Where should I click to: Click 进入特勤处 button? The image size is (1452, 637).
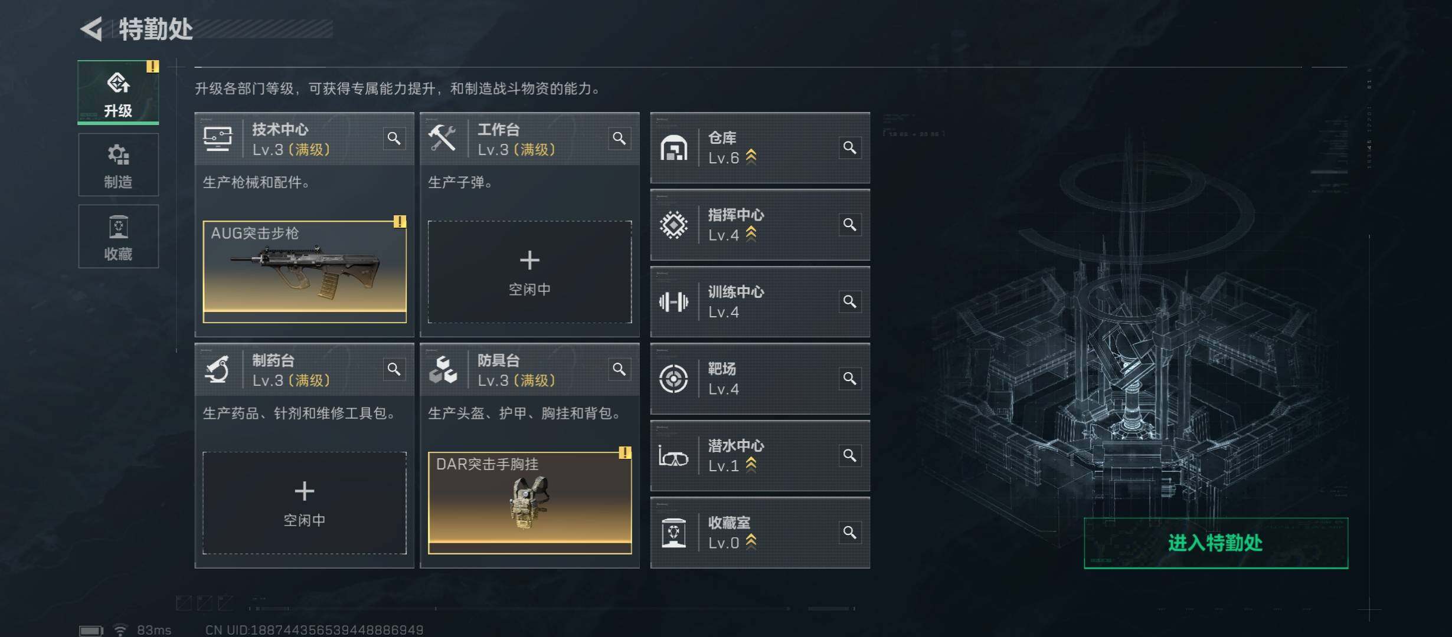[1216, 543]
